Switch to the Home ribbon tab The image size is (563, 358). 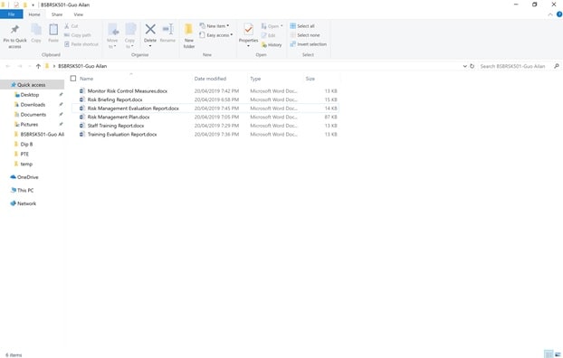click(x=34, y=14)
